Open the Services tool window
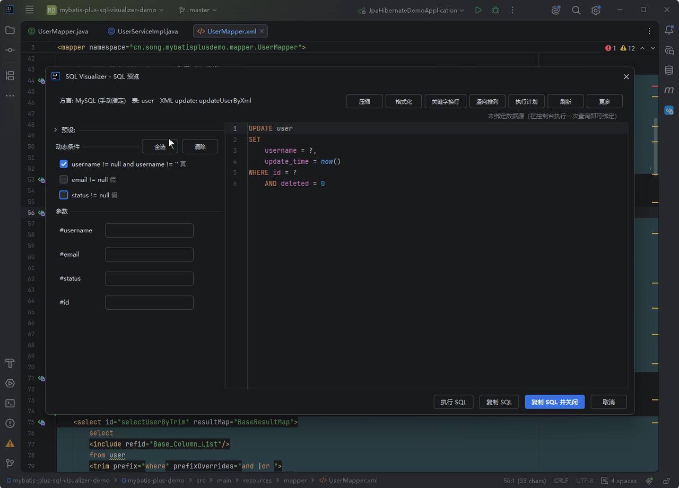This screenshot has width=679, height=488. click(x=10, y=383)
